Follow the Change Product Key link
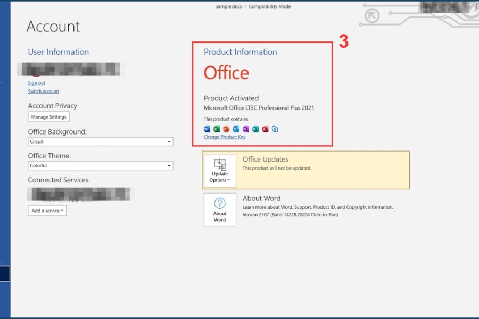 (x=225, y=137)
